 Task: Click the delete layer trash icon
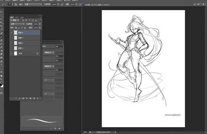point(38,98)
